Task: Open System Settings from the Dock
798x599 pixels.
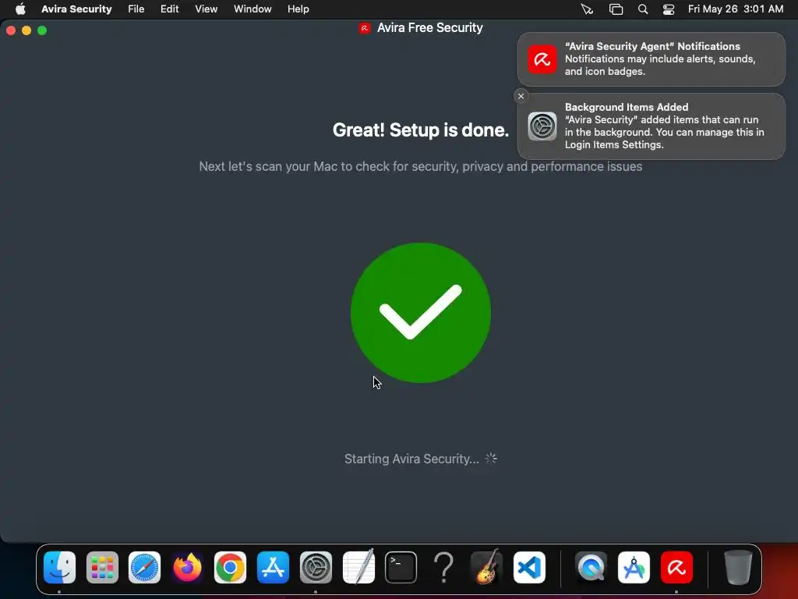Action: tap(316, 568)
